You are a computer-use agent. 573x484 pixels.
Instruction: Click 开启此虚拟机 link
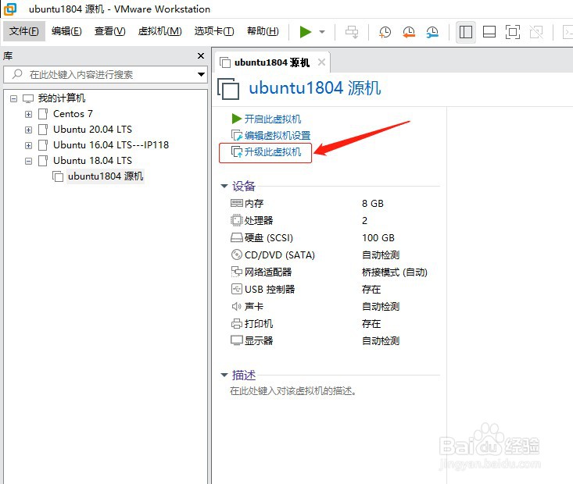click(x=272, y=119)
